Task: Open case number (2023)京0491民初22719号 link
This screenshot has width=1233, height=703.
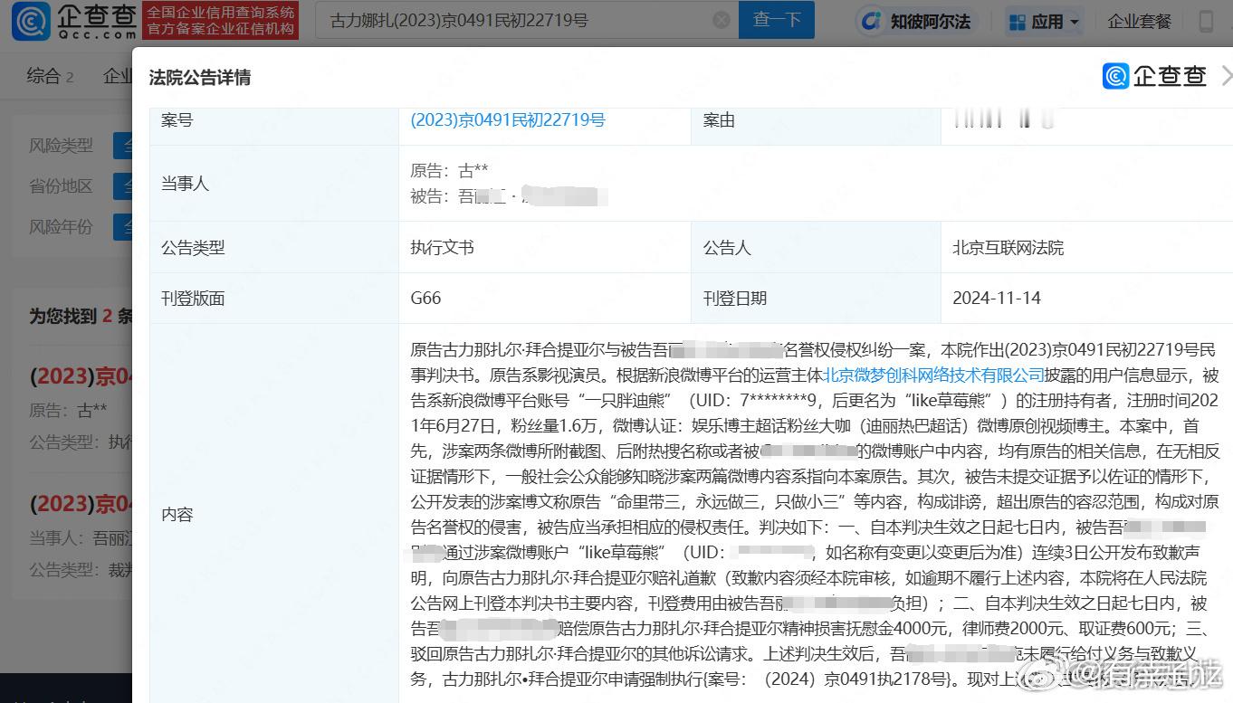Action: tap(508, 119)
